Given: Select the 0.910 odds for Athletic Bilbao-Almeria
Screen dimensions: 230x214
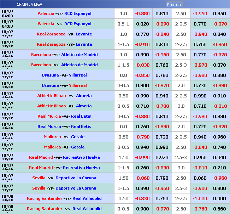Looking at the screenshot, I should click(219, 96).
